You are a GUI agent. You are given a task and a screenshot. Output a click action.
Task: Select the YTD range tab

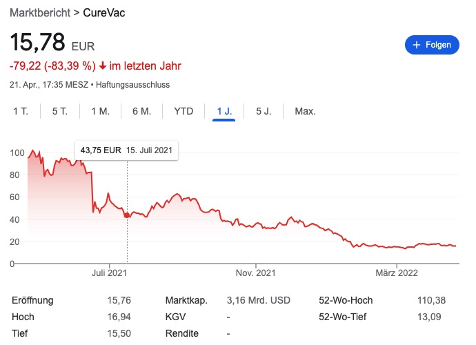click(x=184, y=111)
